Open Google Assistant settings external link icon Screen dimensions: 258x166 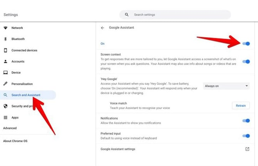[247, 149]
